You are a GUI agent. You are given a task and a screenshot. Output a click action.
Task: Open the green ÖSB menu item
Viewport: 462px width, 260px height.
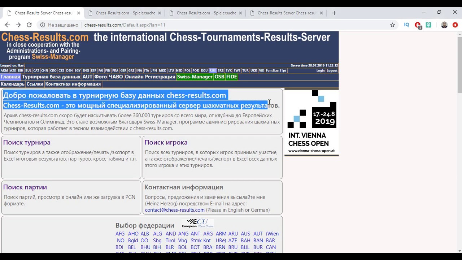219,77
